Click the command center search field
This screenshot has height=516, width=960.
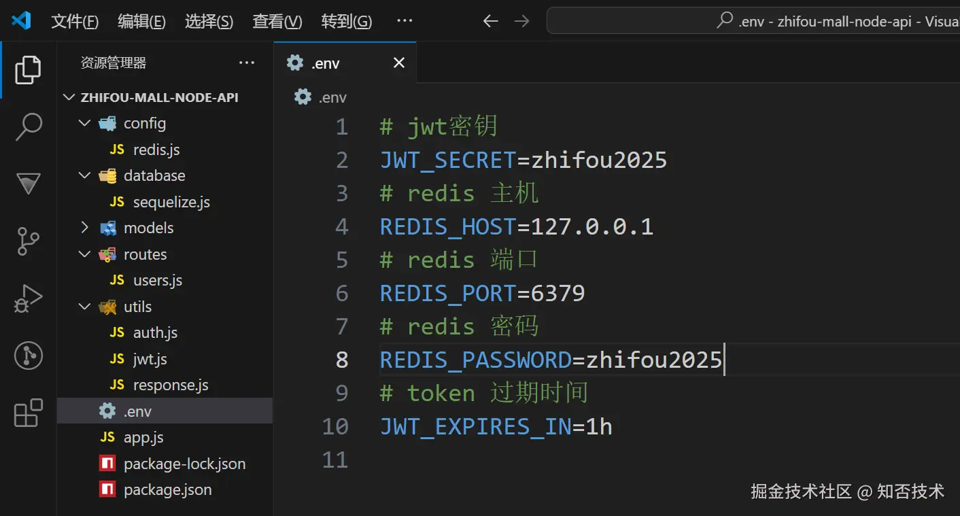pos(753,21)
